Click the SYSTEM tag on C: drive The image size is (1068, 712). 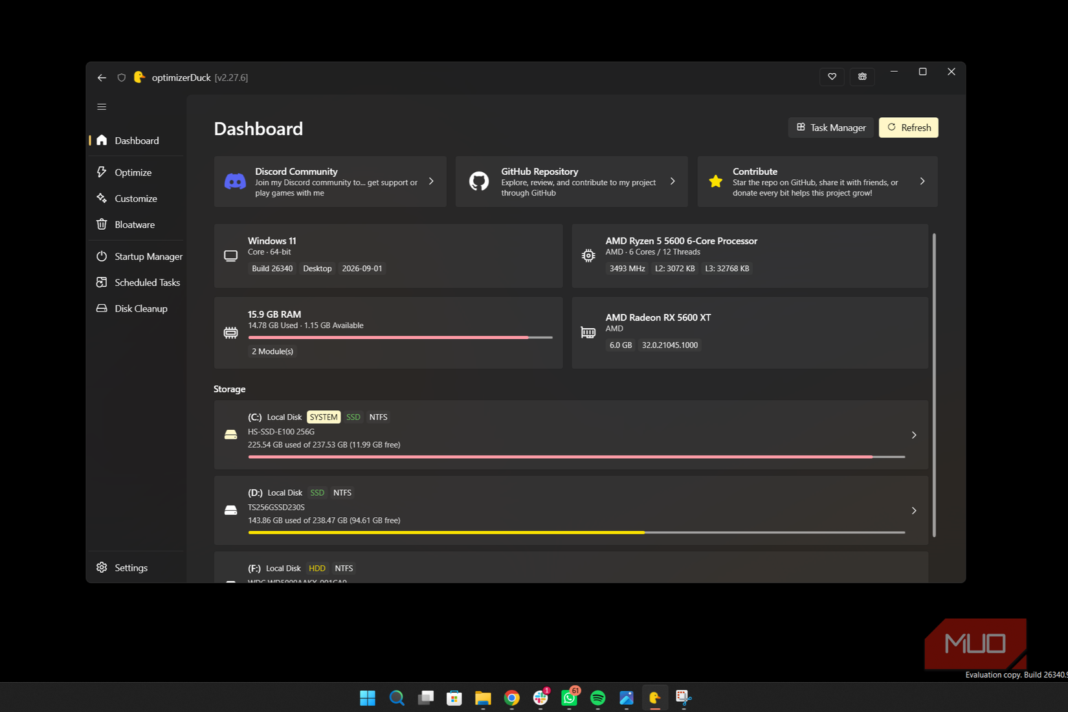pos(324,417)
